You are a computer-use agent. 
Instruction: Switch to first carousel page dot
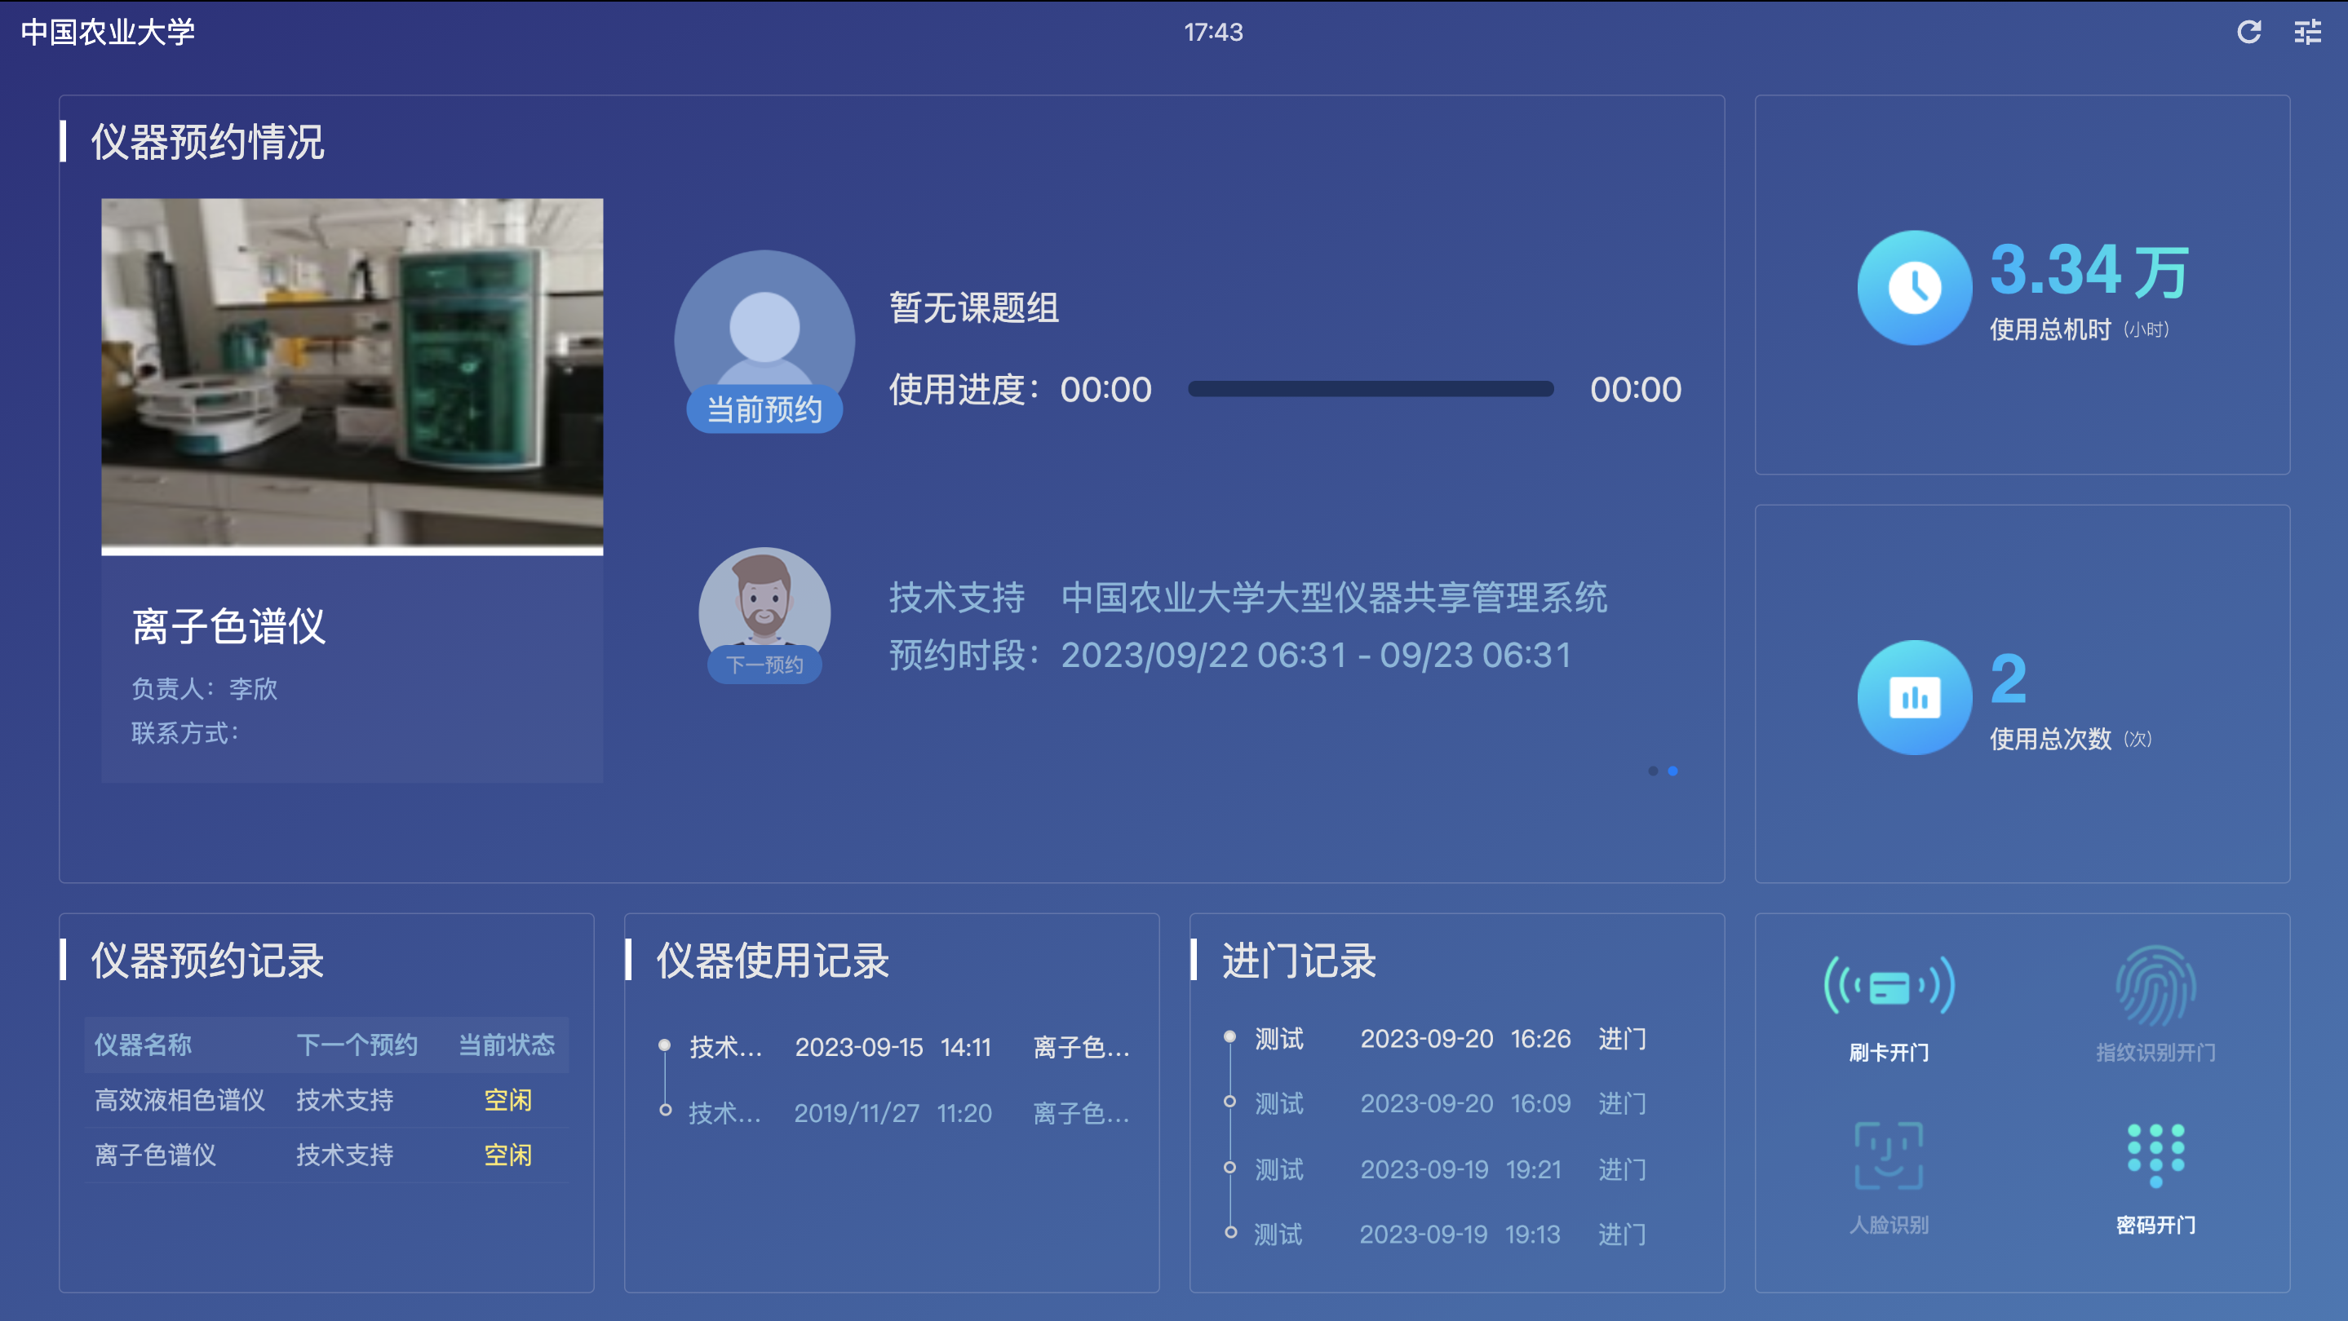click(x=1653, y=771)
